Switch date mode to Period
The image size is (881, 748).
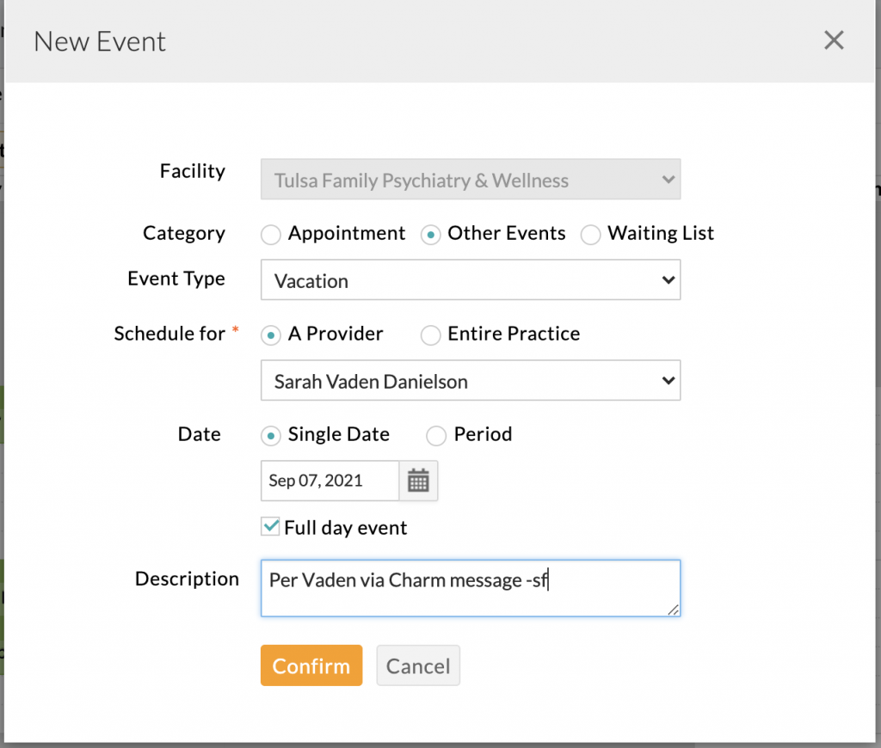[x=437, y=435]
